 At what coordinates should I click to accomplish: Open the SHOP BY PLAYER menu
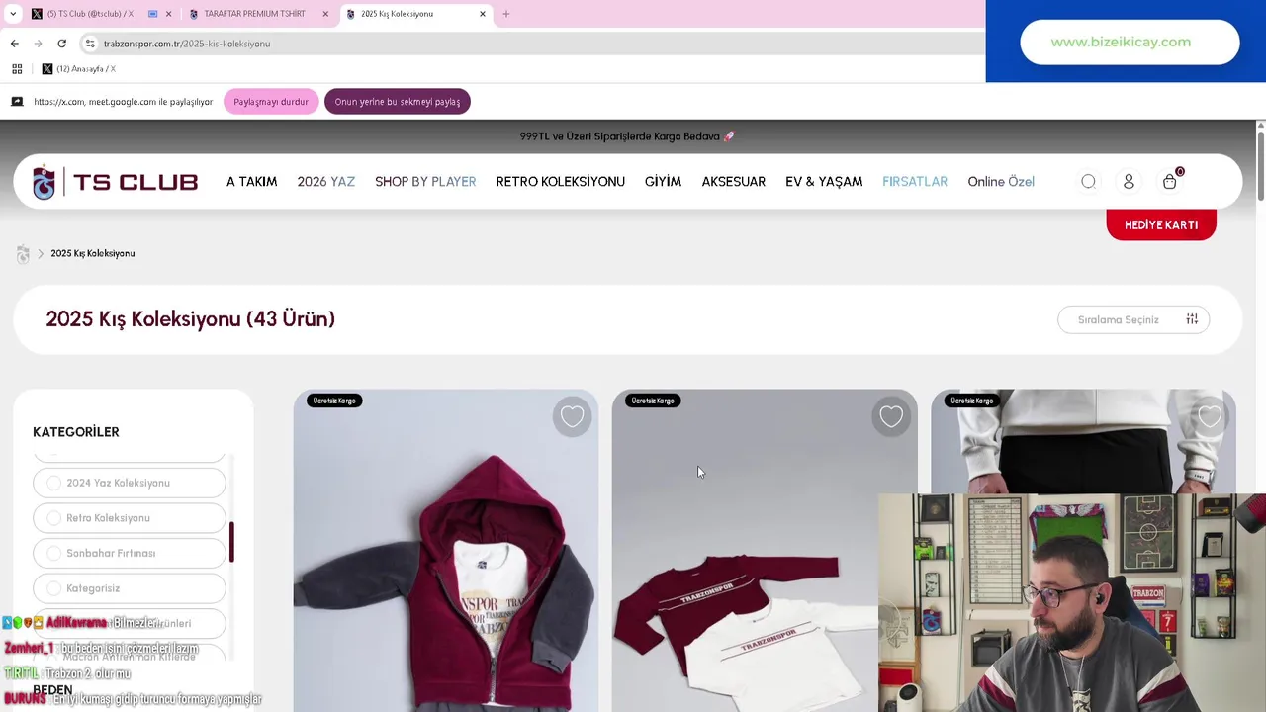tap(425, 182)
